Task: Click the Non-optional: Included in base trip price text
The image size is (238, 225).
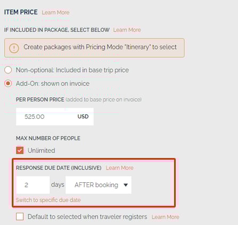Action: (72, 70)
